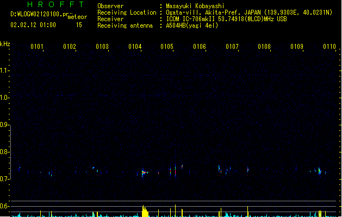Click time marker 0108
342x217 pixels.
coord(264,46)
